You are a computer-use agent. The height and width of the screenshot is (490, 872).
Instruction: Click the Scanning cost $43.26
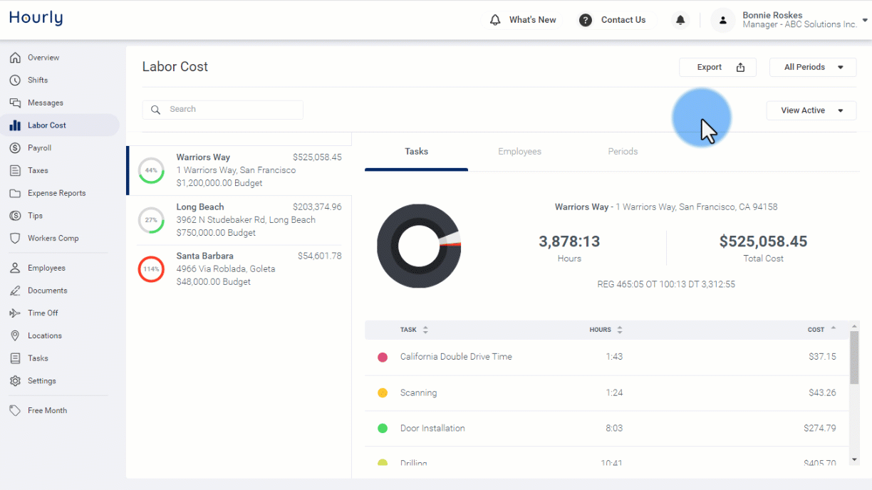822,393
